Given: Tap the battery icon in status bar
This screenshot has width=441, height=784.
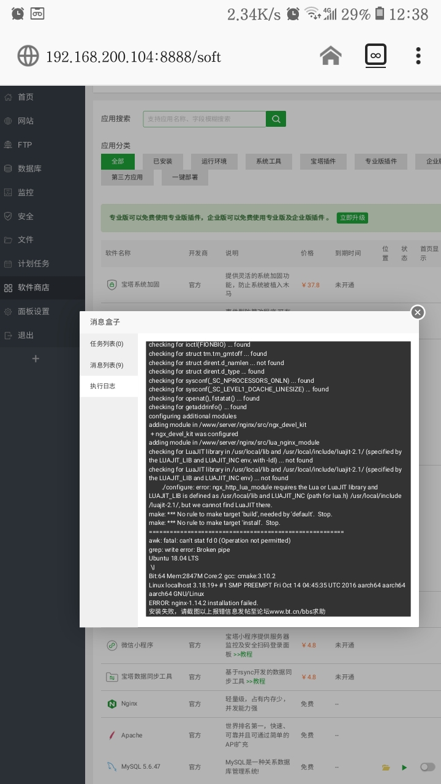Looking at the screenshot, I should (x=380, y=13).
